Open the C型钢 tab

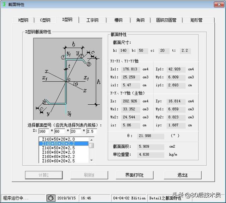[45, 20]
